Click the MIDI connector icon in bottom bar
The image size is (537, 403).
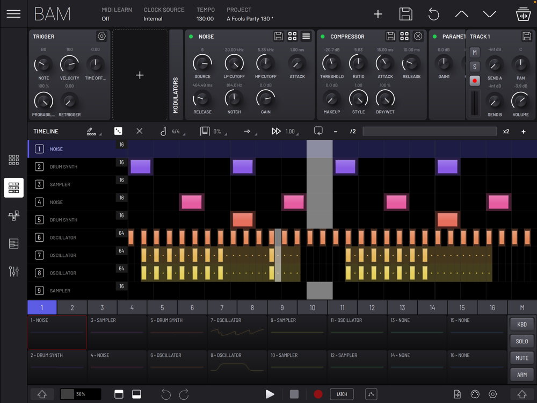click(475, 394)
